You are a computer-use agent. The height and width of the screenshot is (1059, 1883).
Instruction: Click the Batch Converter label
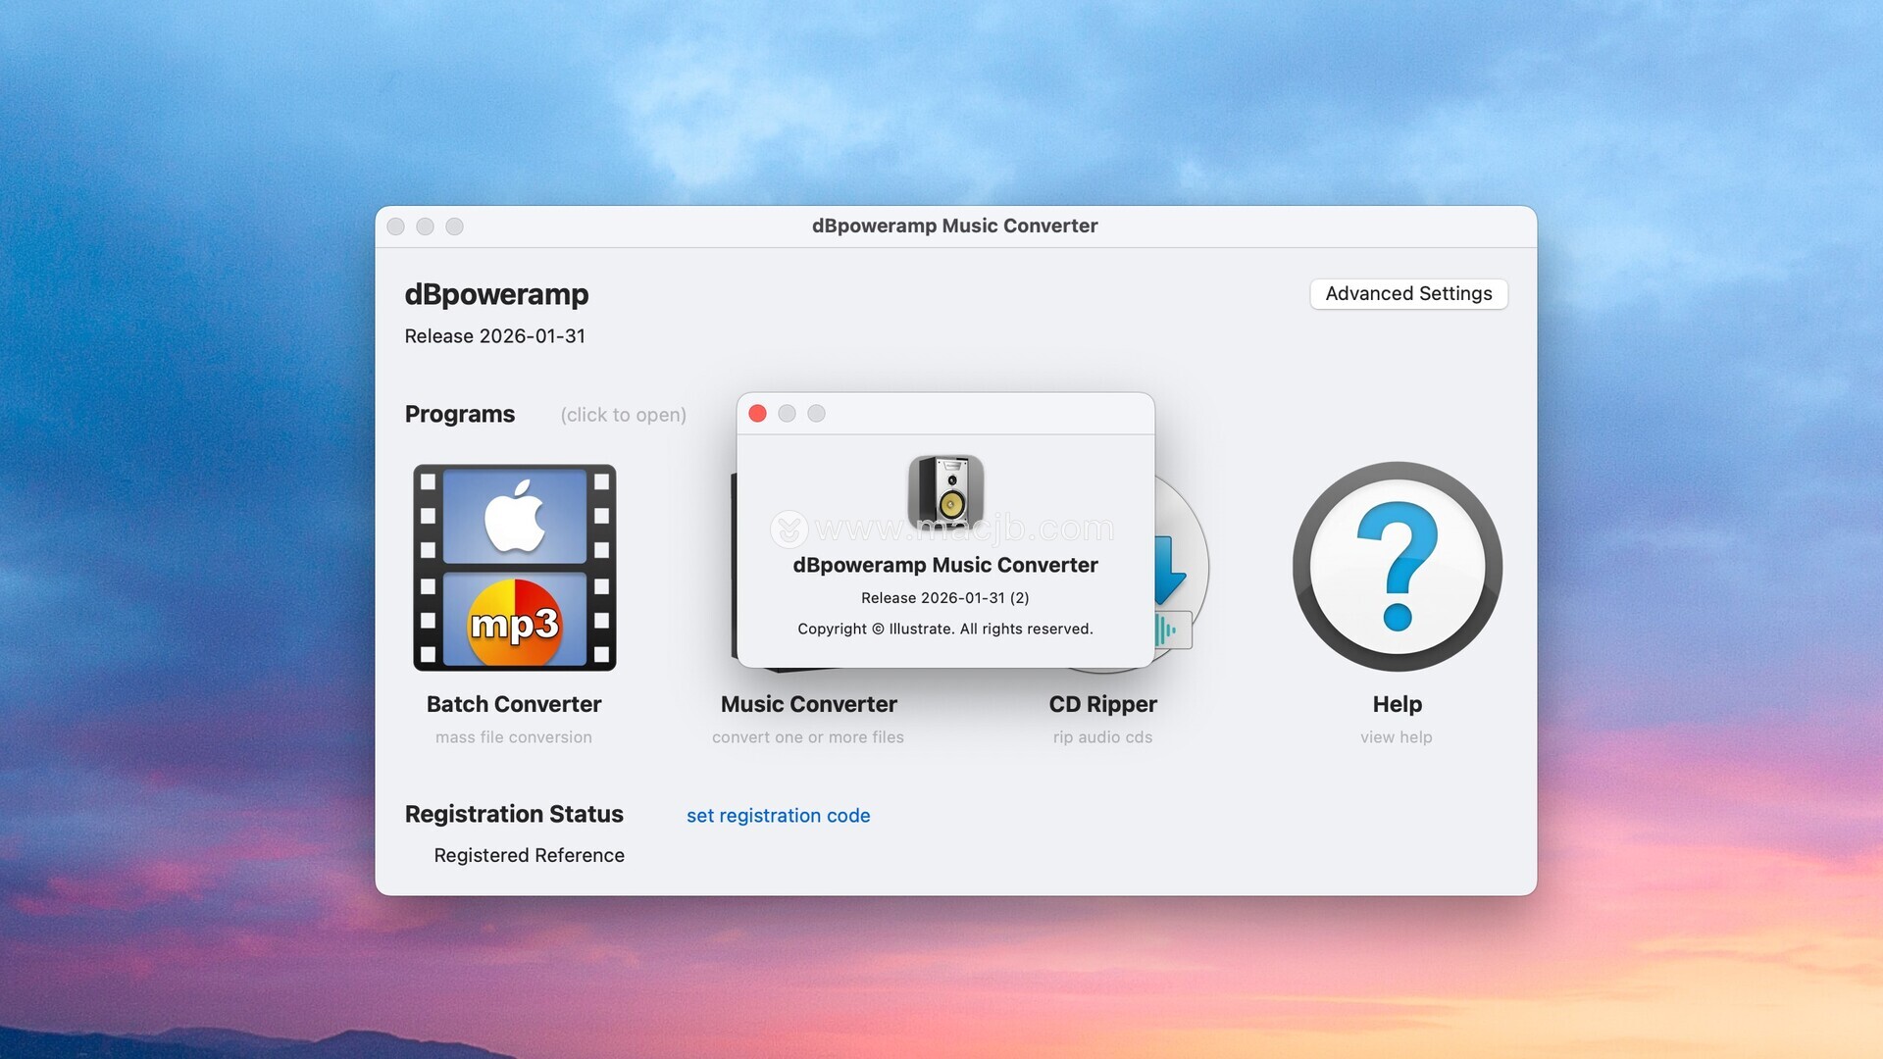[x=514, y=704]
